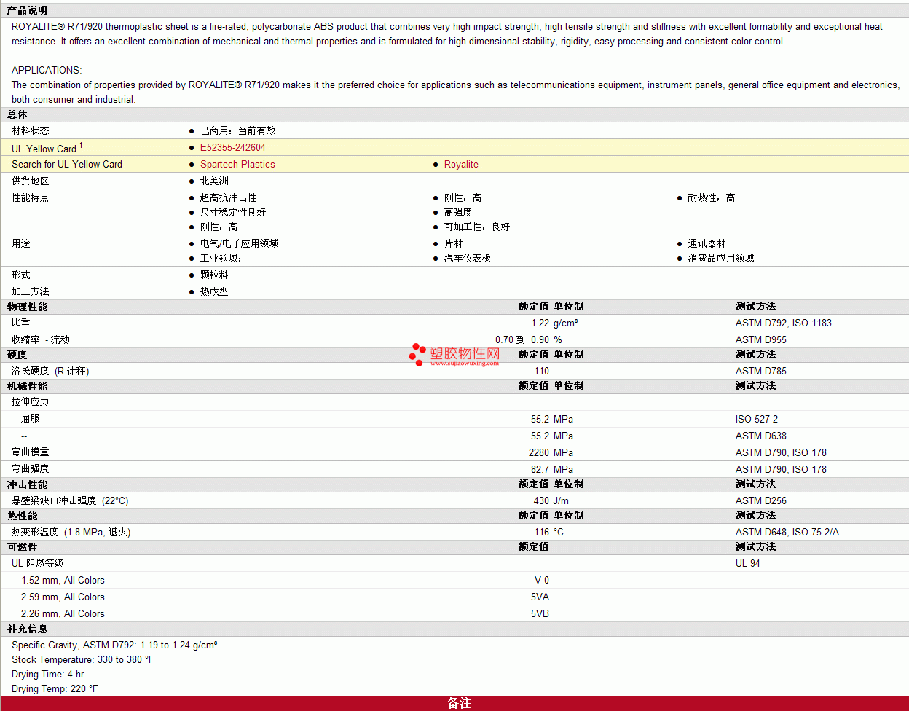Click the 补充信息 section header
Screen dimensions: 909x711
tap(27, 629)
